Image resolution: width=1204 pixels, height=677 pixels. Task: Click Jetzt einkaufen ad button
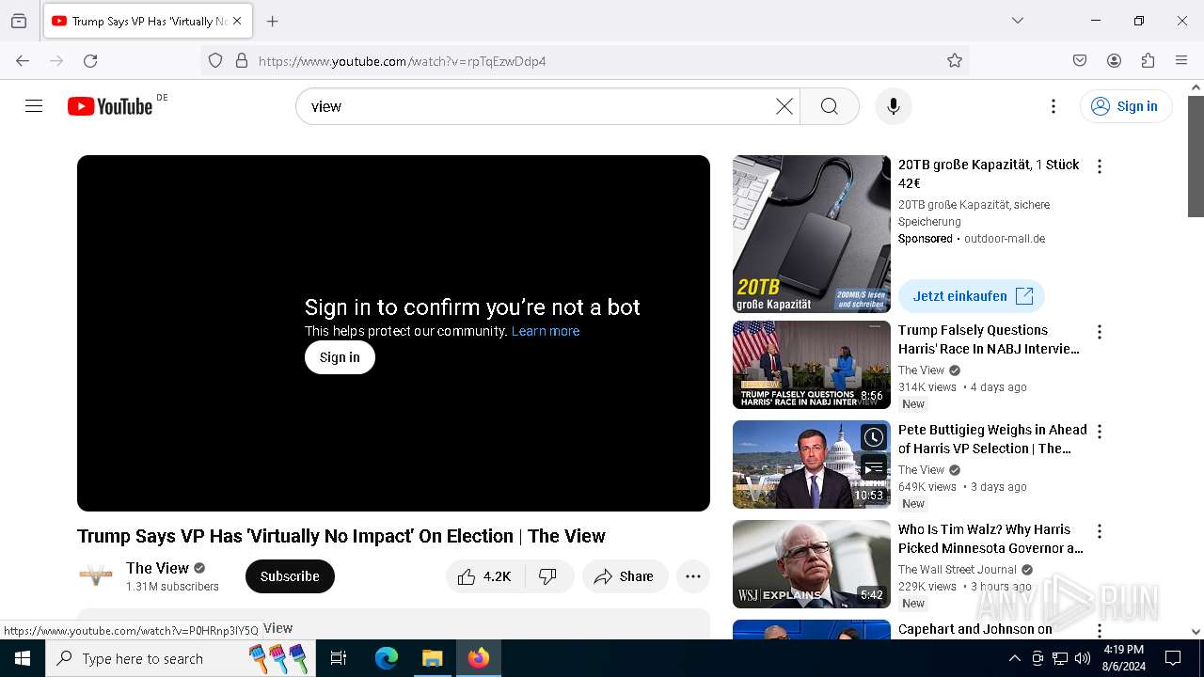972,296
